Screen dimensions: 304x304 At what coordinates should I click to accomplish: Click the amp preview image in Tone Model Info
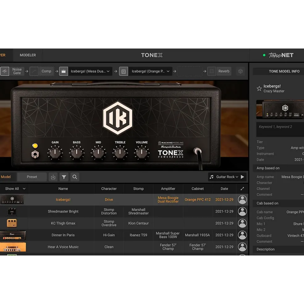pos(280,109)
